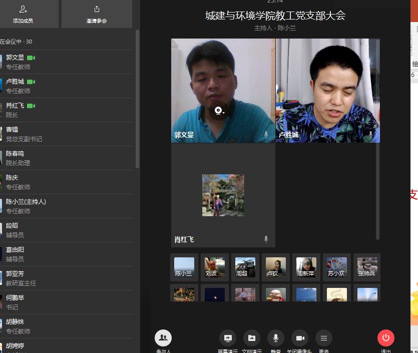Viewport: 418px width, 353px height.
Task: Select 陈小兰 thumbnail in participant strip
Action: (184, 267)
